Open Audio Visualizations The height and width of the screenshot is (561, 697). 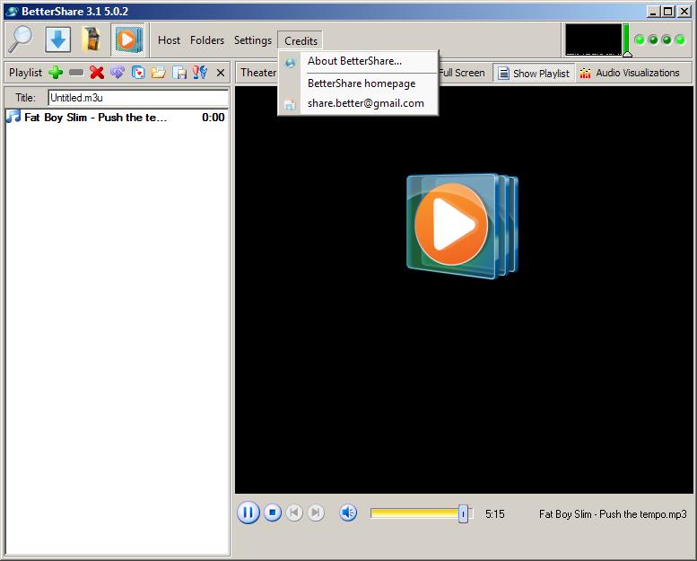pyautogui.click(x=630, y=73)
